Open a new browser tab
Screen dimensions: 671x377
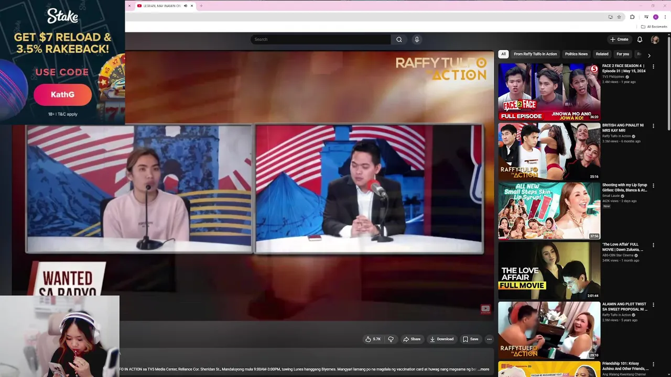pyautogui.click(x=201, y=6)
